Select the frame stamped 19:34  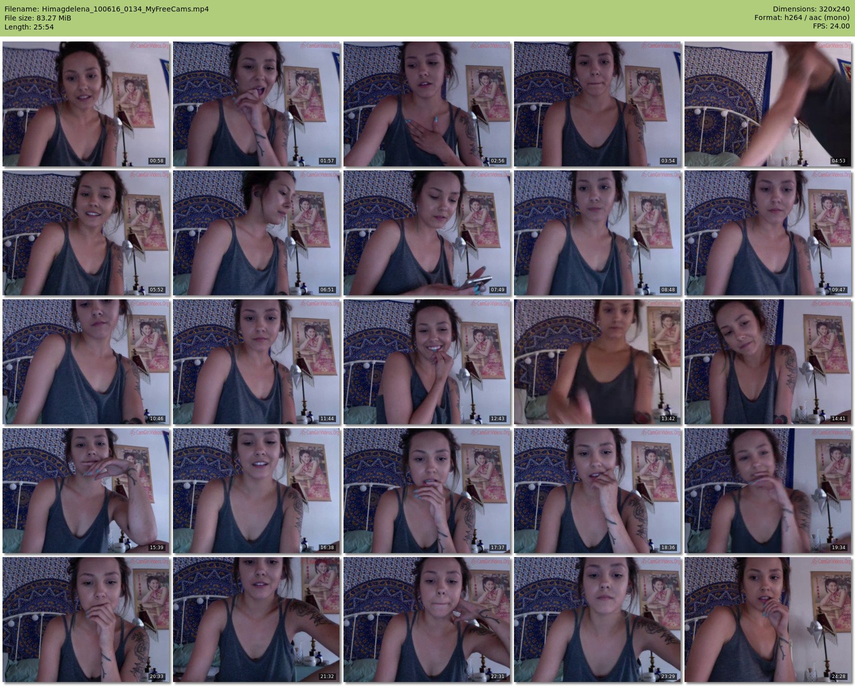point(768,491)
